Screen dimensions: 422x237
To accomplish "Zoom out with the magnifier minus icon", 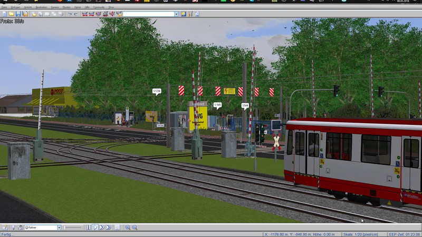I will click(135, 228).
